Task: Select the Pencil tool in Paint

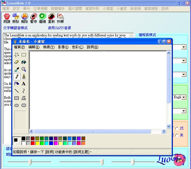Action: pyautogui.click(x=17, y=77)
